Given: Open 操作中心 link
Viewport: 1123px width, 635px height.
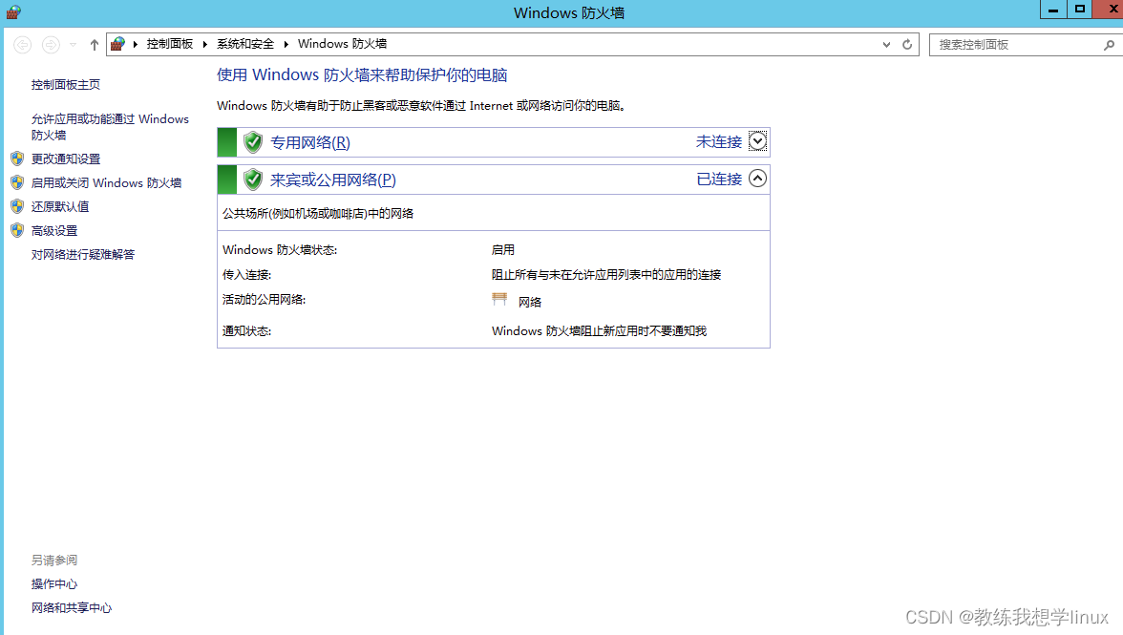Looking at the screenshot, I should click(53, 584).
